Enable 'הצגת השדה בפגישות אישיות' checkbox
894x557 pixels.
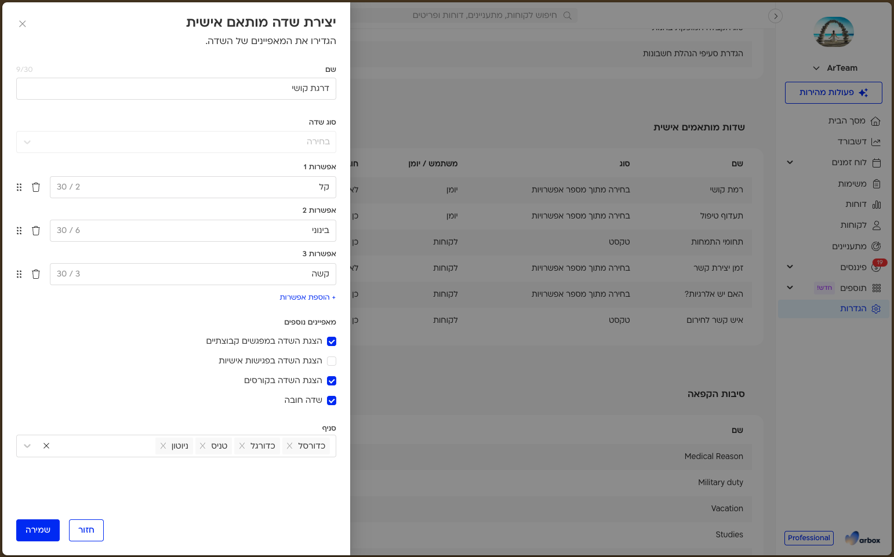(x=332, y=361)
